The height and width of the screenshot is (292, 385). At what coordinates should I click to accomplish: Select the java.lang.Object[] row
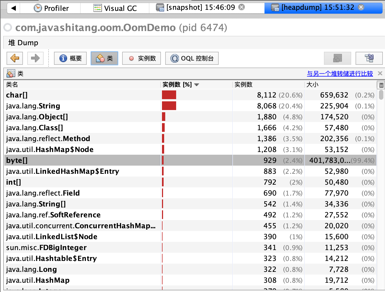point(190,117)
